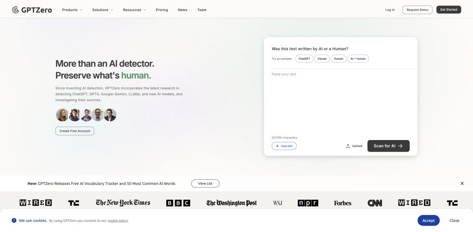This screenshot has height=232, width=473.
Task: Open the Pricing page
Action: pyautogui.click(x=162, y=10)
